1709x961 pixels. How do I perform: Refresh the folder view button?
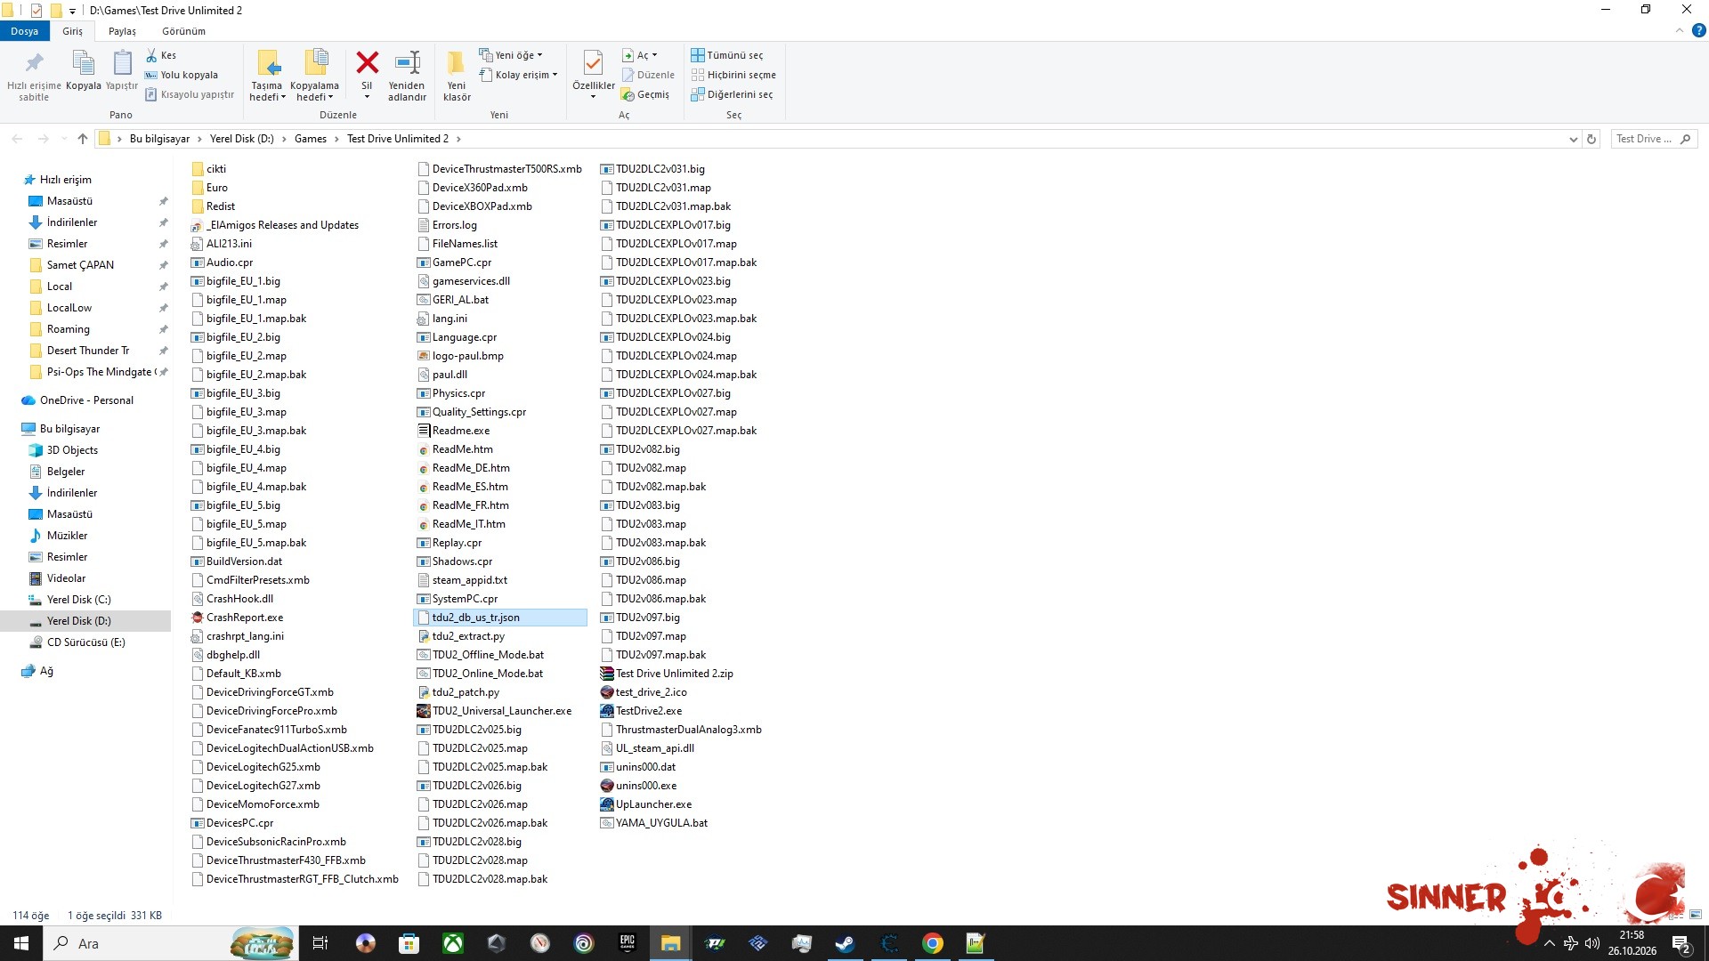click(x=1592, y=139)
